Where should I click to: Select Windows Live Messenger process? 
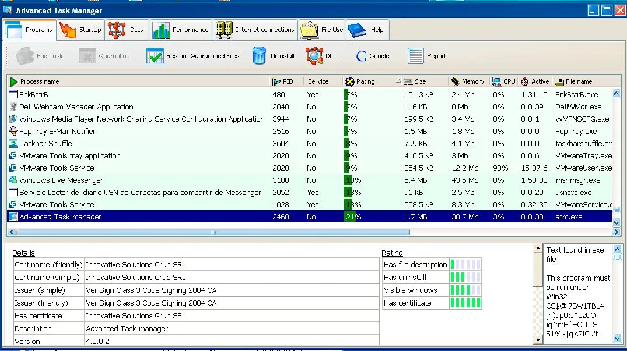(310, 180)
